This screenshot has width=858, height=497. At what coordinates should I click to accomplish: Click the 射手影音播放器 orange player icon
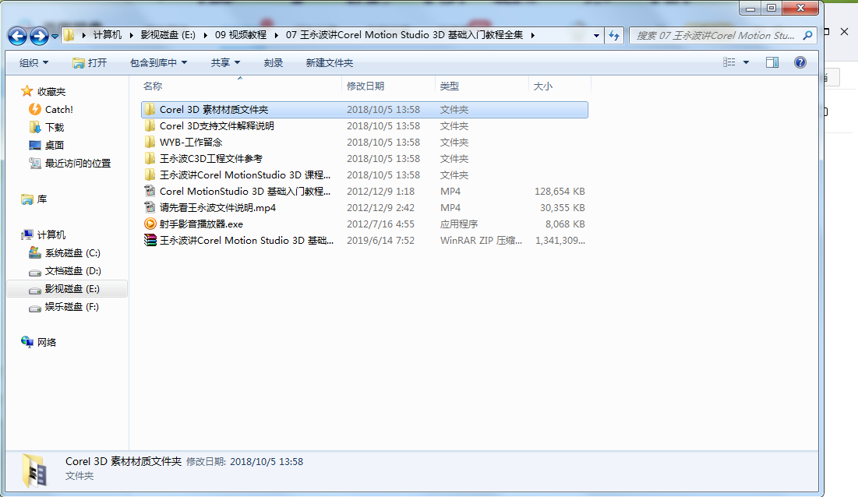click(150, 224)
